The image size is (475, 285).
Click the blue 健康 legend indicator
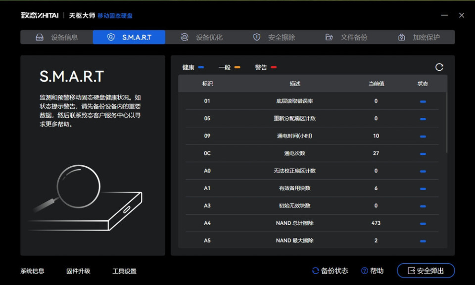pos(201,67)
